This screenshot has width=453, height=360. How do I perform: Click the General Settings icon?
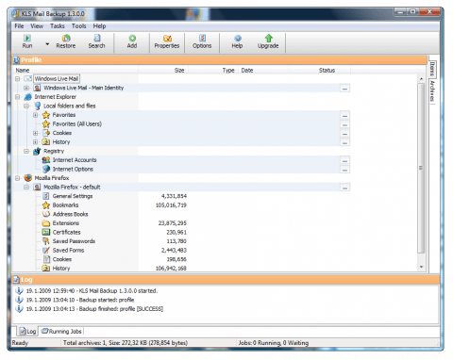tap(46, 196)
